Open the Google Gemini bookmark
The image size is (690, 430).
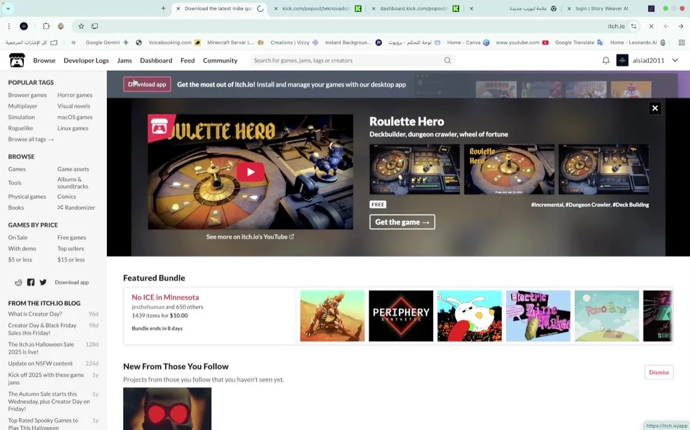(x=107, y=42)
